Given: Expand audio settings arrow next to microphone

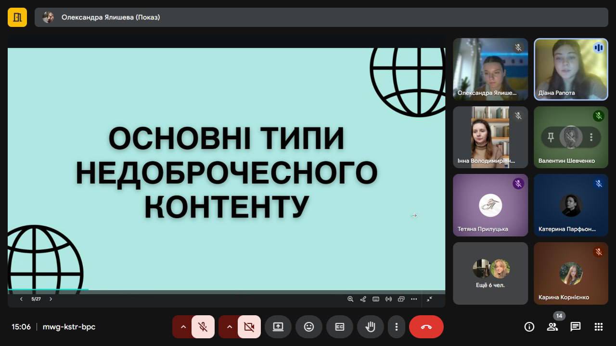Looking at the screenshot, I should pos(183,327).
